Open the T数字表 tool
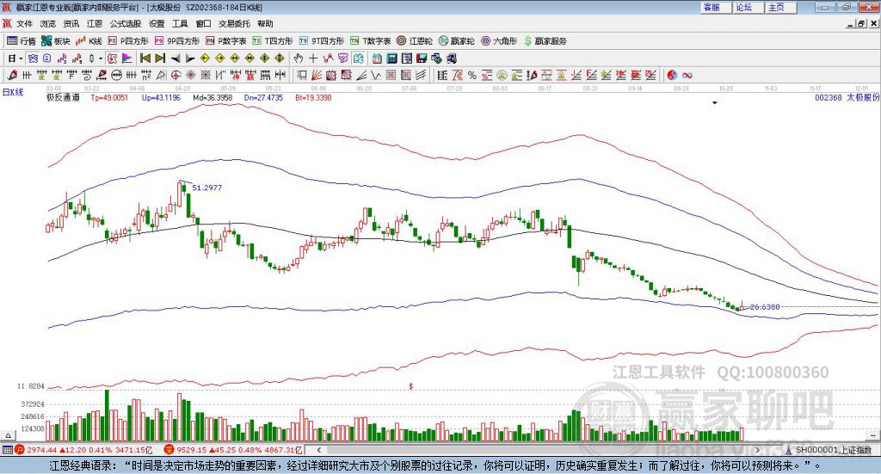Screen dimensions: 881x474 [x=370, y=41]
